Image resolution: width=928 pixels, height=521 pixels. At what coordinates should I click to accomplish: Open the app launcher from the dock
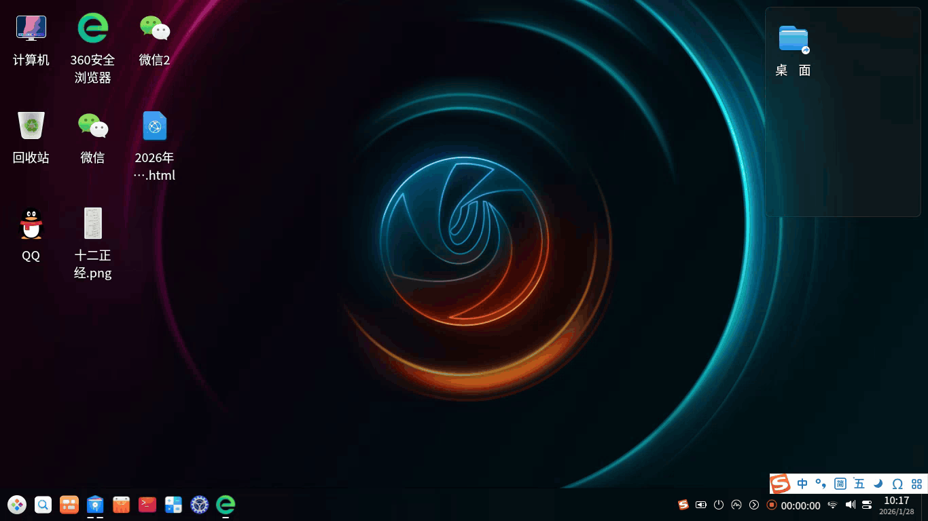click(16, 505)
